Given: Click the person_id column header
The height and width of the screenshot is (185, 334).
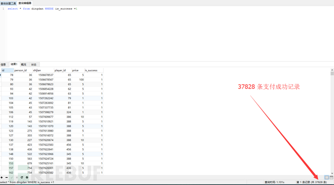Looking at the screenshot, I should click(23, 70).
